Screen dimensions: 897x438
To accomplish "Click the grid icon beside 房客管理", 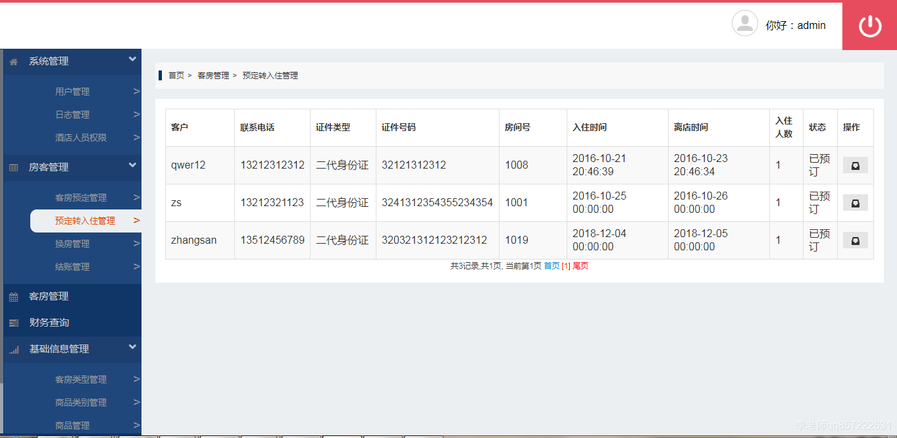I will coord(13,167).
